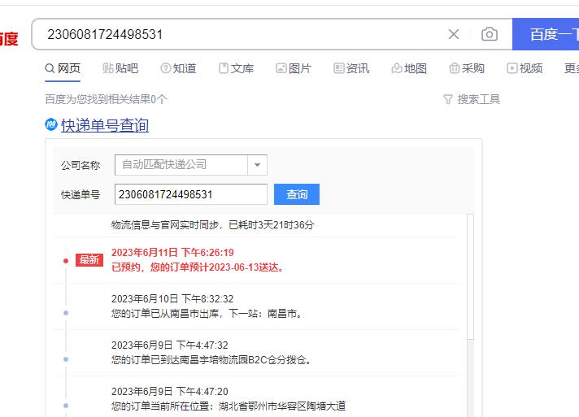Viewport: 579px width, 417px height.
Task: Switch to the 图片 tab
Action: 294,68
